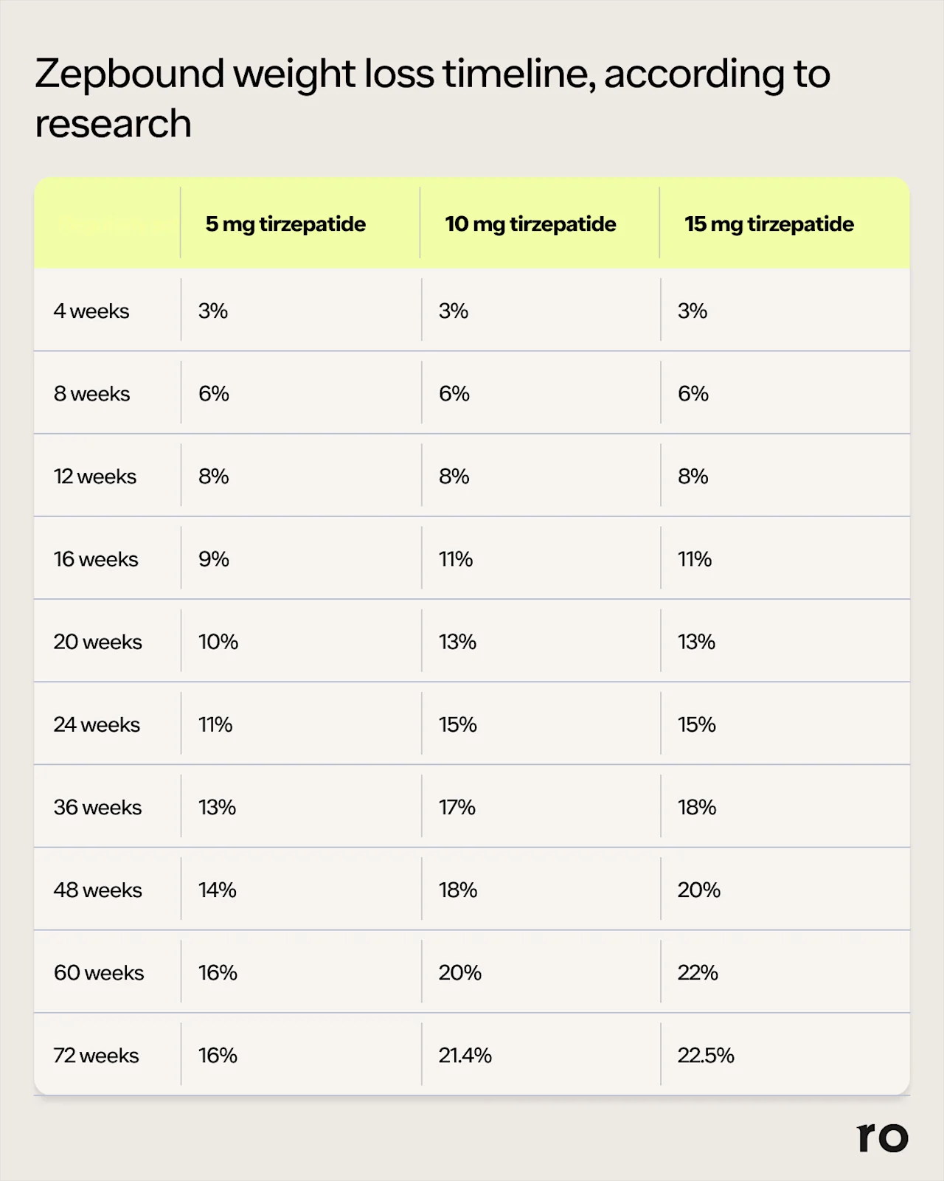Select the 15 mg tirzepatide column header

[x=769, y=224]
